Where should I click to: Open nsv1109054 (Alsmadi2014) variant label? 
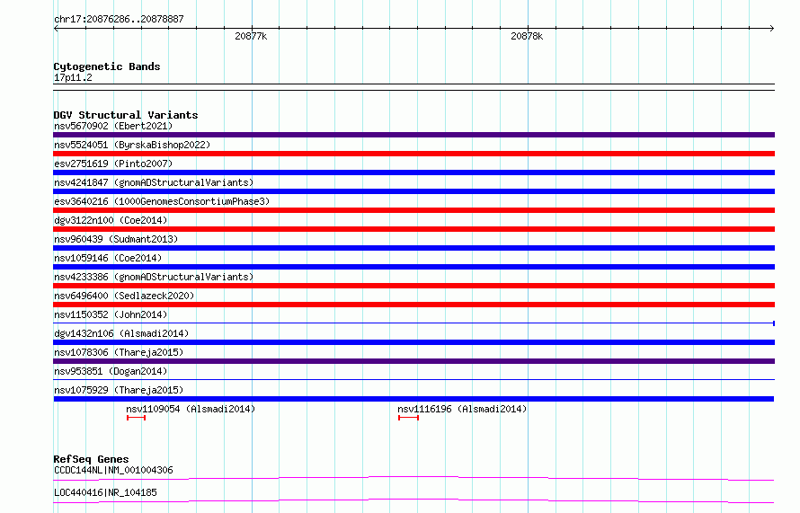[x=191, y=409]
